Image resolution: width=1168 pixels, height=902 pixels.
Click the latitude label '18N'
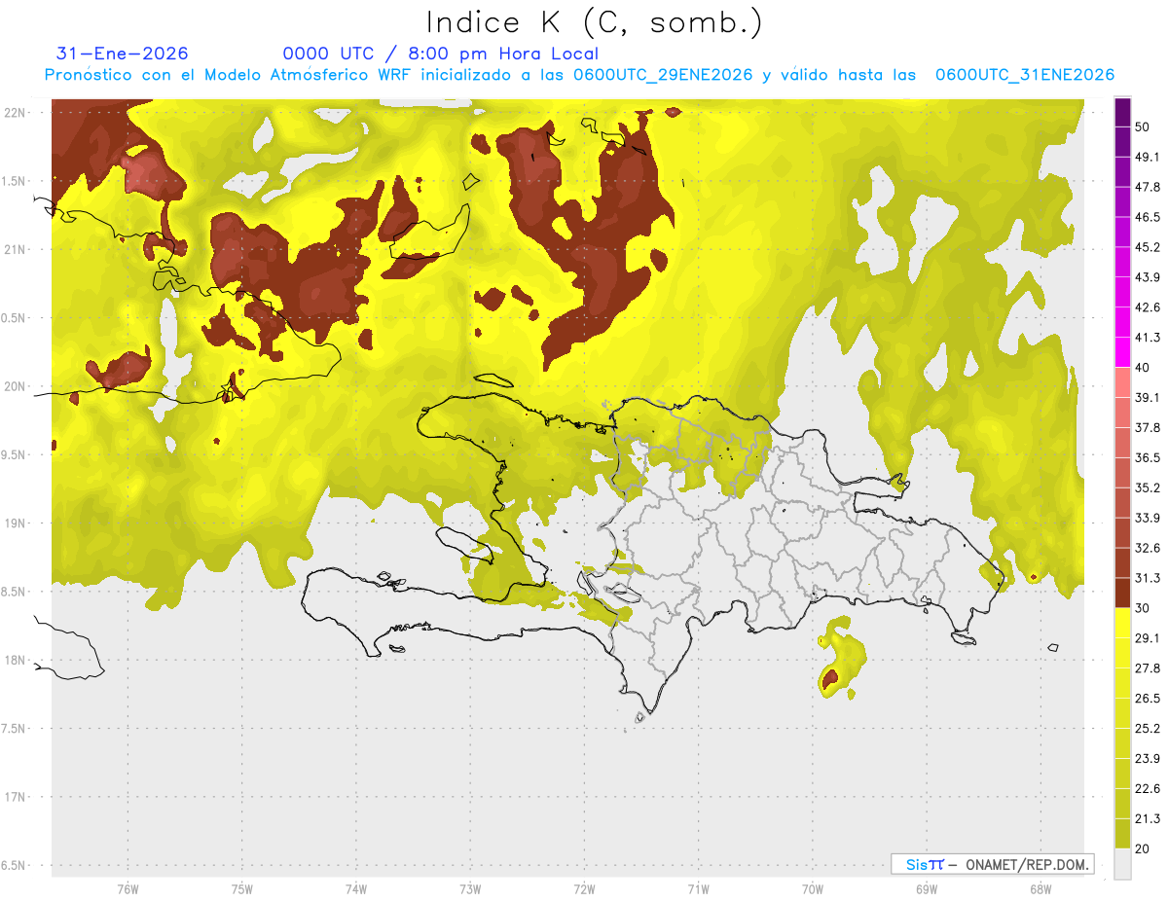pos(14,661)
